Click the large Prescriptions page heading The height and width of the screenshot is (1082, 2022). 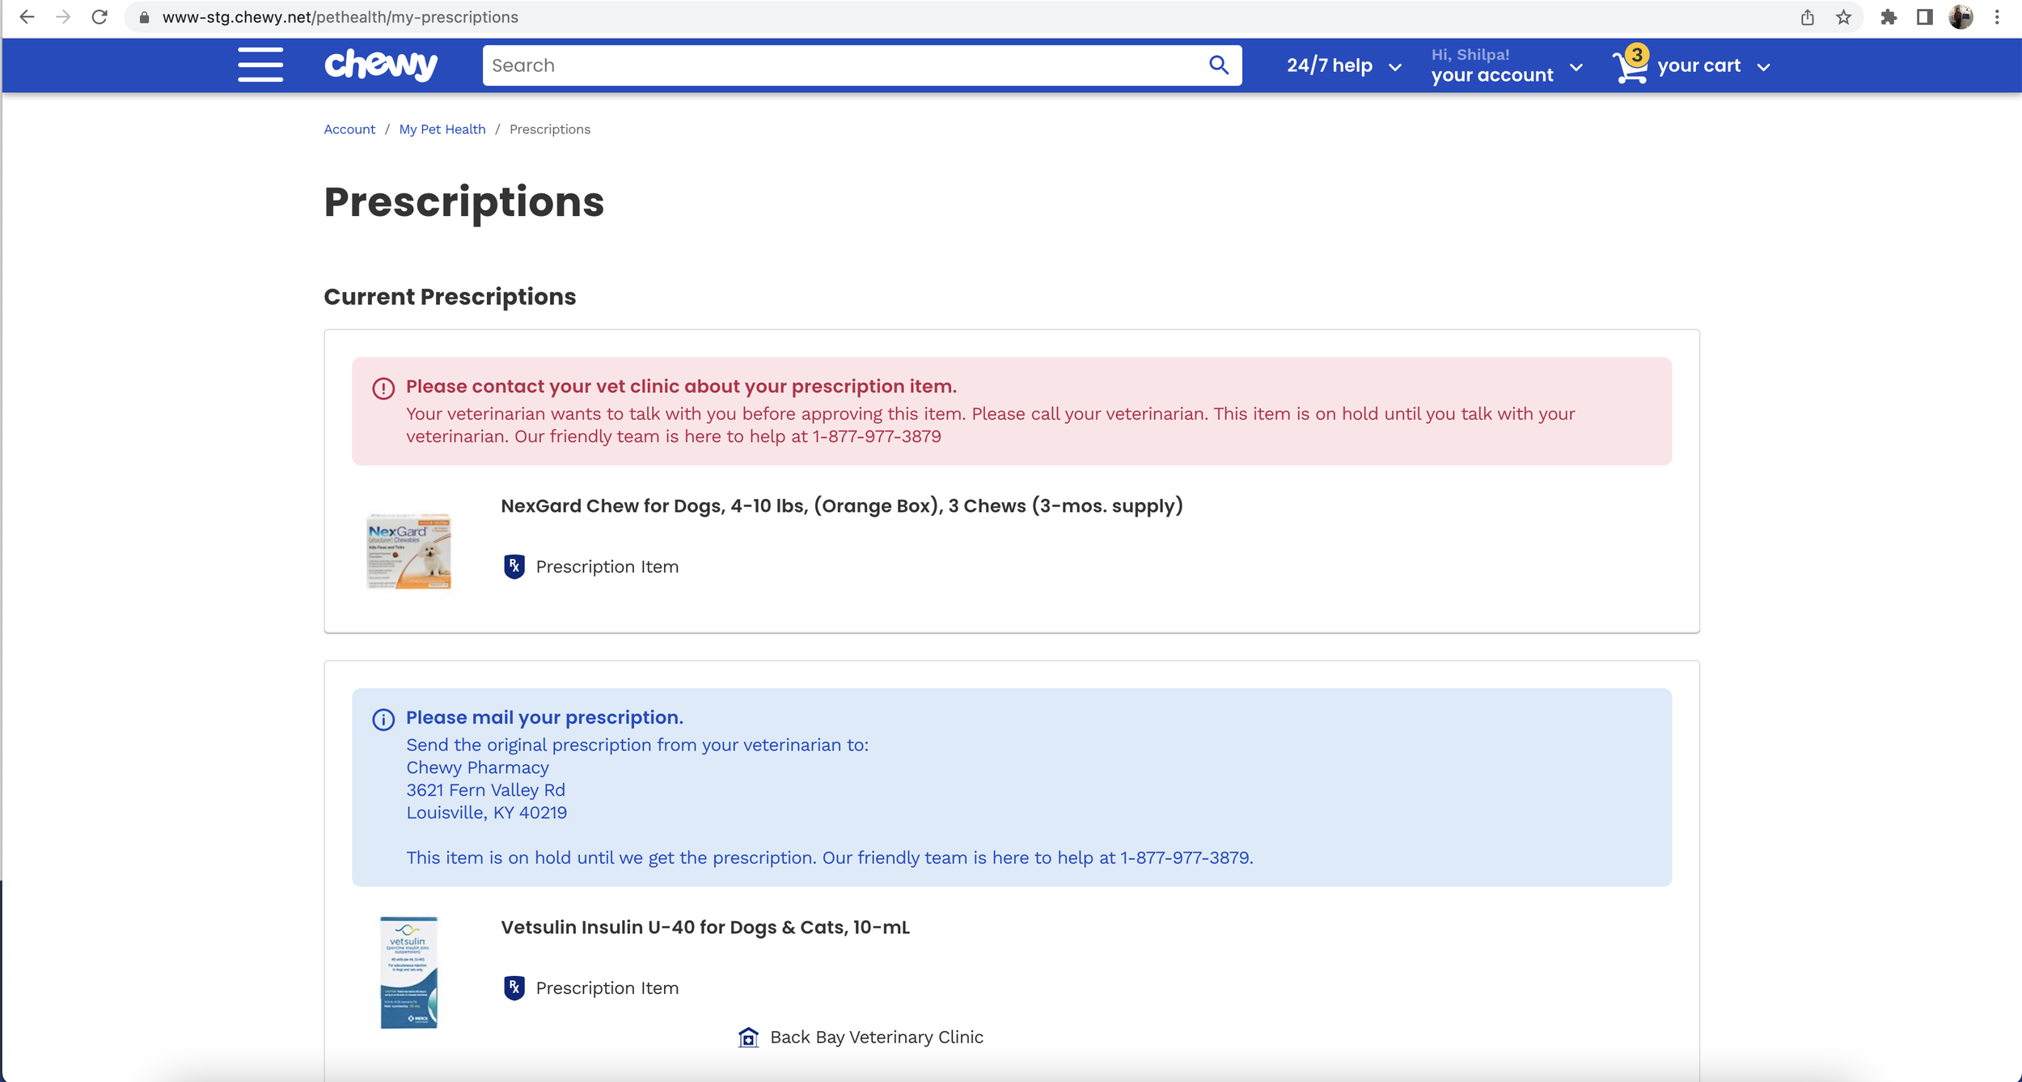coord(463,202)
